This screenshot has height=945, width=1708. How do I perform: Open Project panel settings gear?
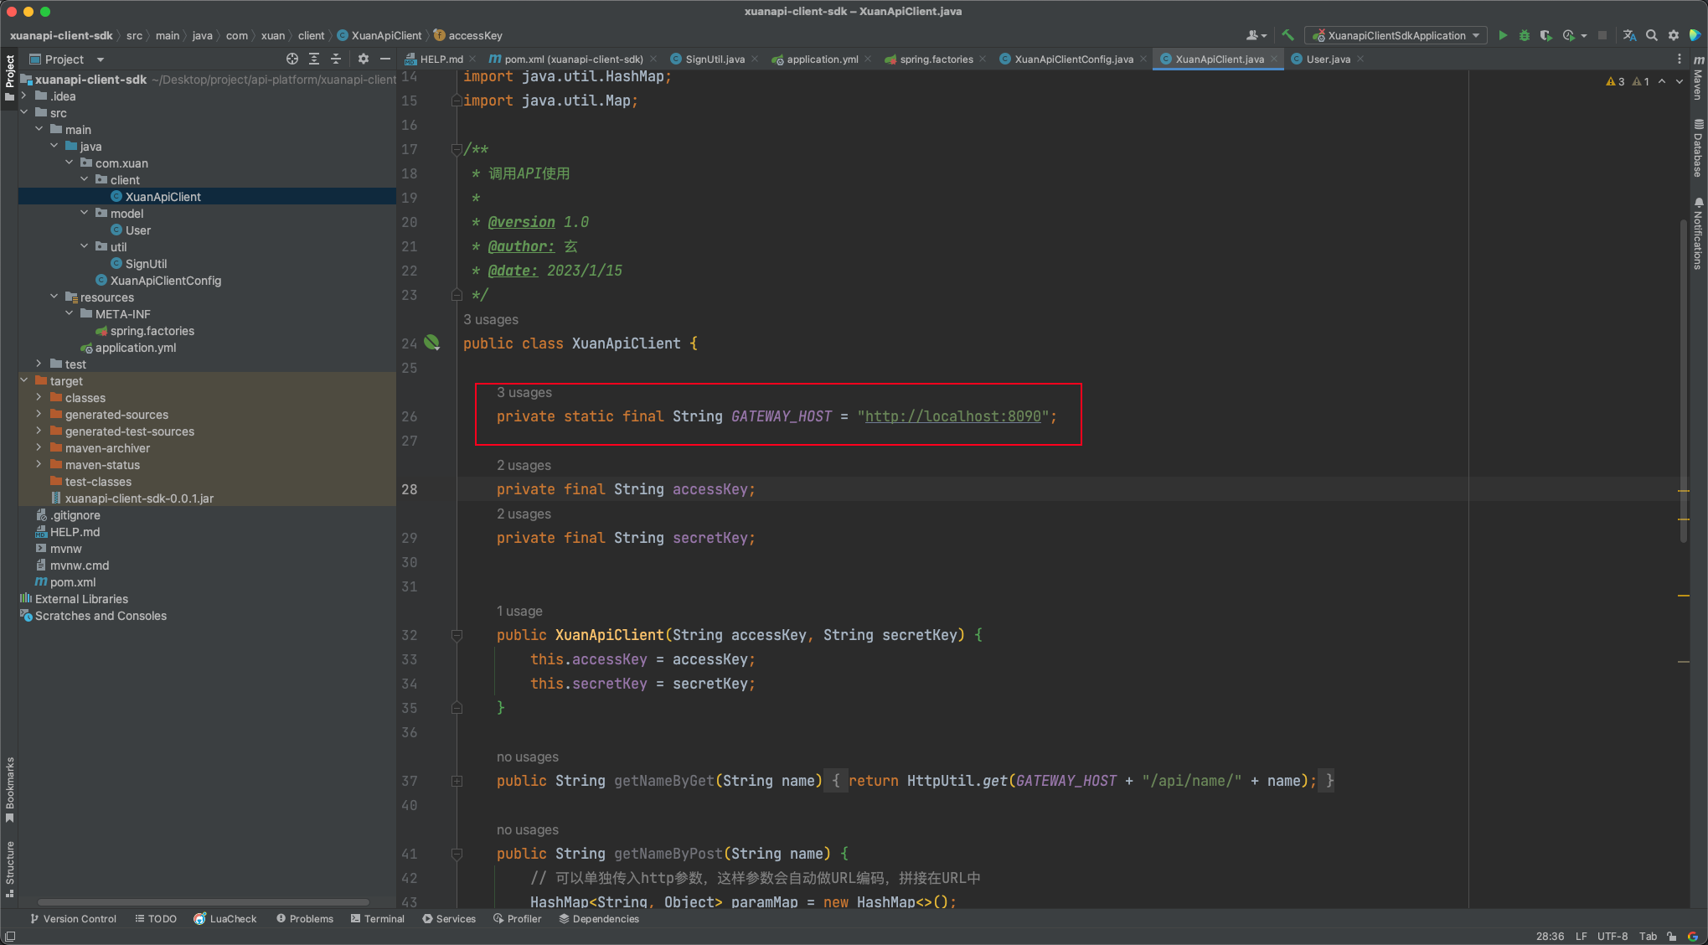coord(363,59)
